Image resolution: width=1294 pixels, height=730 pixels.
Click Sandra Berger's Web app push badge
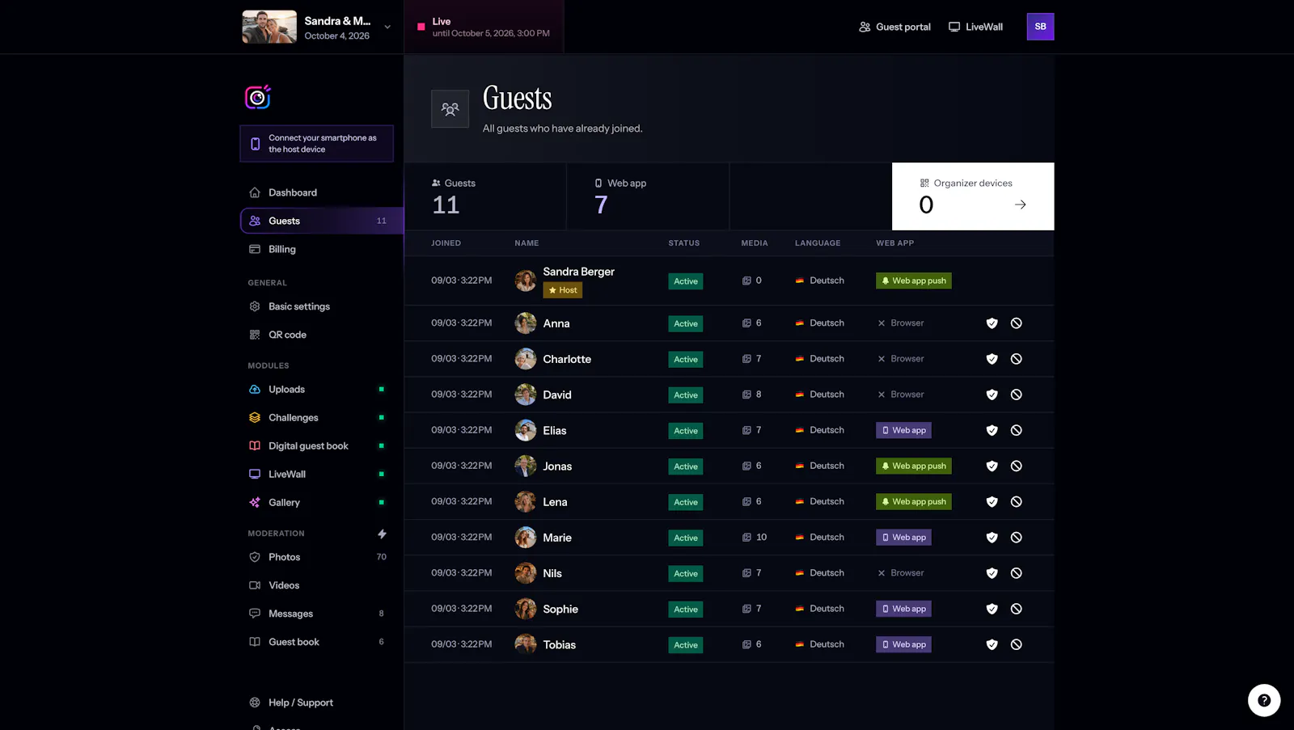914,281
